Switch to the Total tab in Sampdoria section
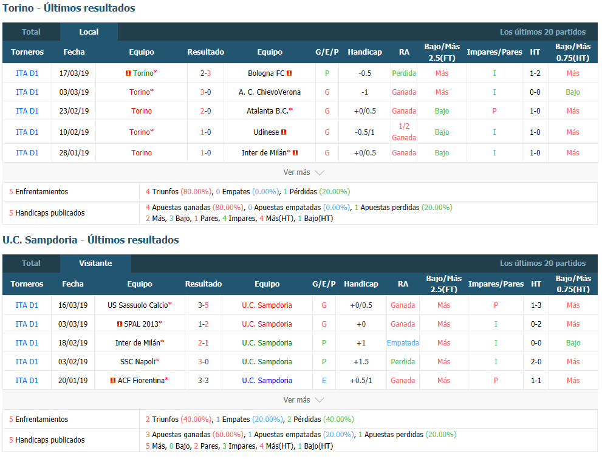 (31, 263)
